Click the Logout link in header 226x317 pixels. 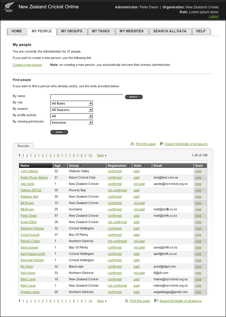pyautogui.click(x=213, y=16)
